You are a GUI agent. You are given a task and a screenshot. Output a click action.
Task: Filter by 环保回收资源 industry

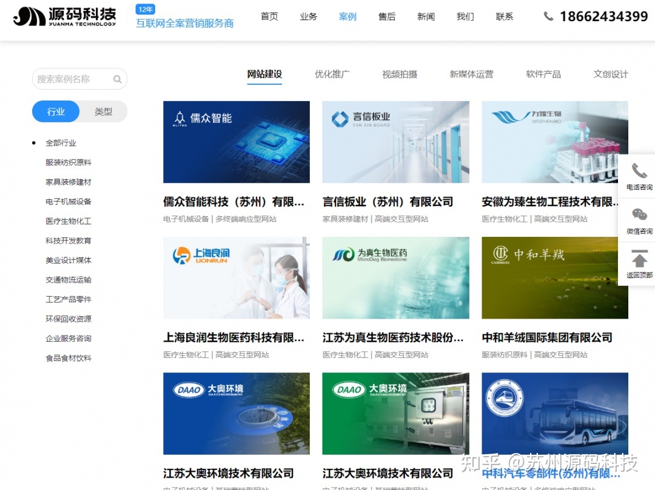(x=69, y=319)
